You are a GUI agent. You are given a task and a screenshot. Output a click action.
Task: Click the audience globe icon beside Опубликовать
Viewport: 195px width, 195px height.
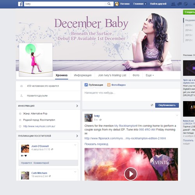click(152, 105)
